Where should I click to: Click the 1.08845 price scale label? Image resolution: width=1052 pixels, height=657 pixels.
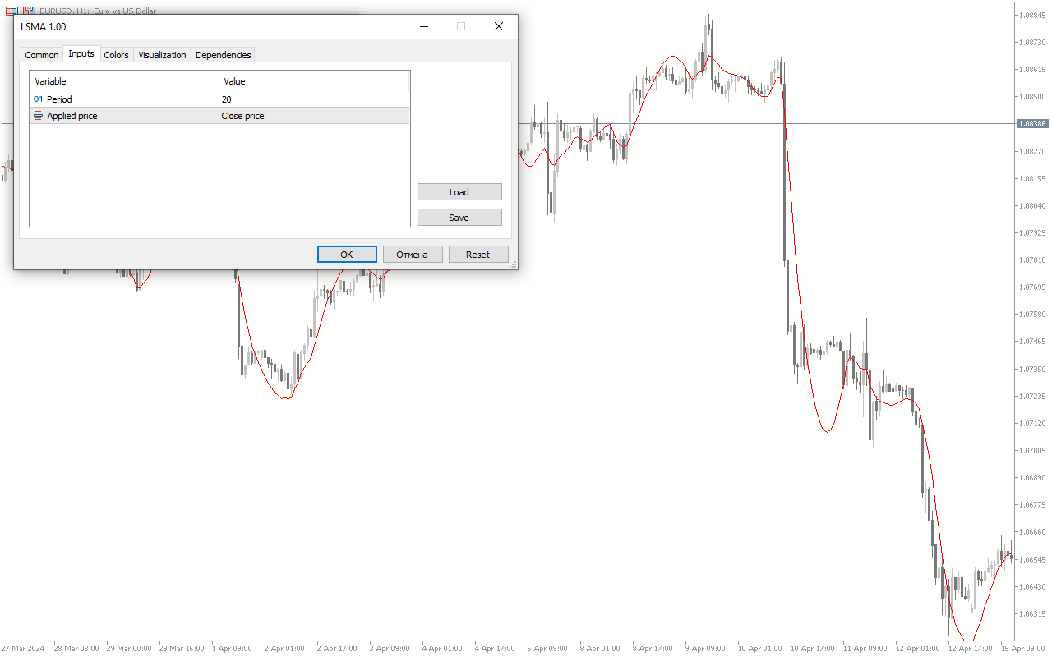[1032, 15]
